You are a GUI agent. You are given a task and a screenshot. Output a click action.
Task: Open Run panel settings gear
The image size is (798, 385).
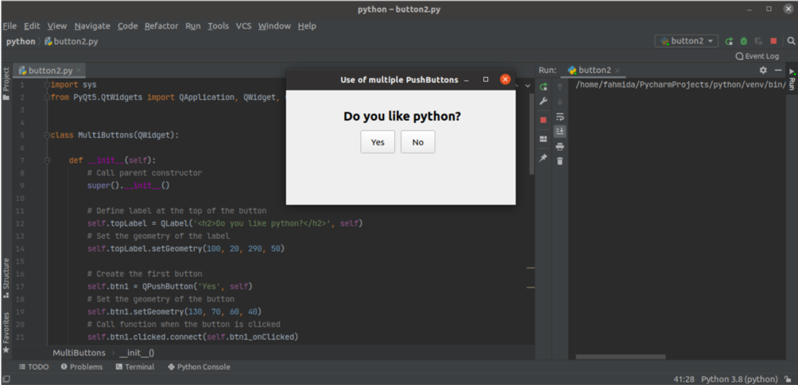tap(763, 70)
